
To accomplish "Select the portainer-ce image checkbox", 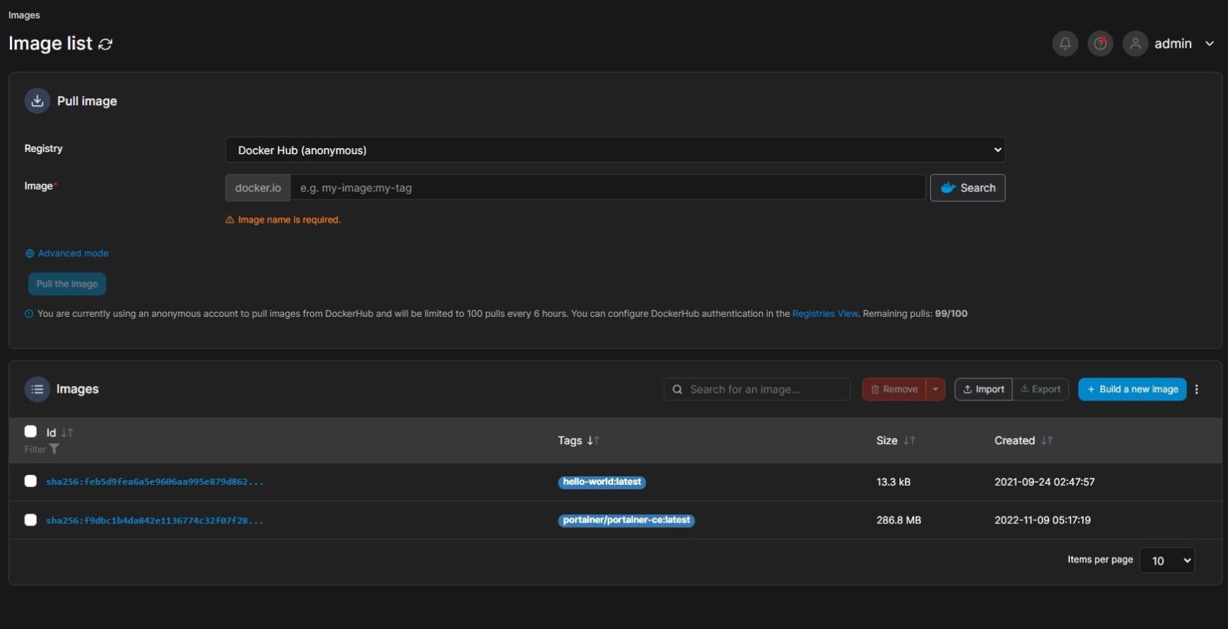I will point(31,520).
